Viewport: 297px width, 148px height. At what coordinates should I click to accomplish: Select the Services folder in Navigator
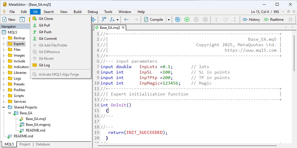20,102
